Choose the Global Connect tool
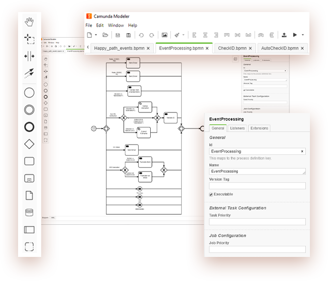The height and width of the screenshot is (281, 328). (x=30, y=74)
